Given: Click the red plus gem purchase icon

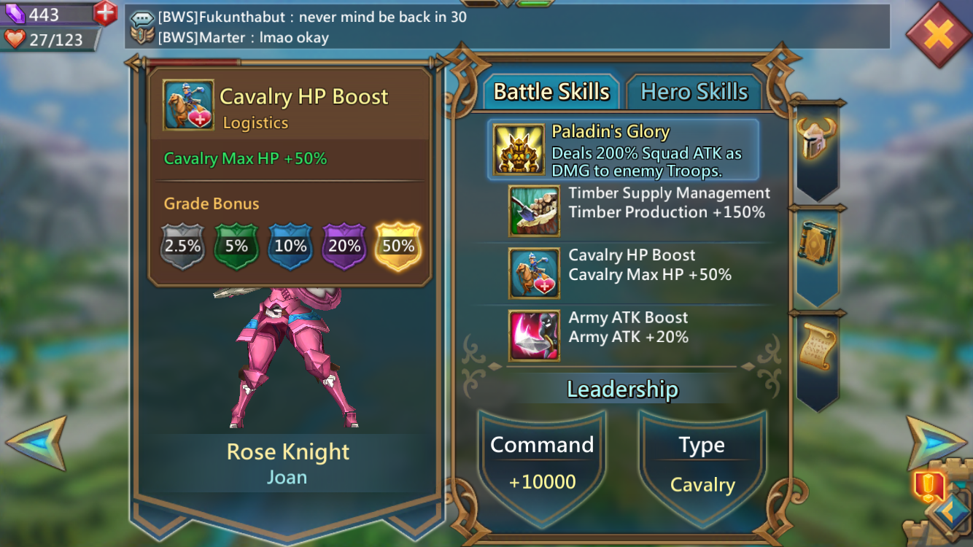Looking at the screenshot, I should (x=105, y=12).
